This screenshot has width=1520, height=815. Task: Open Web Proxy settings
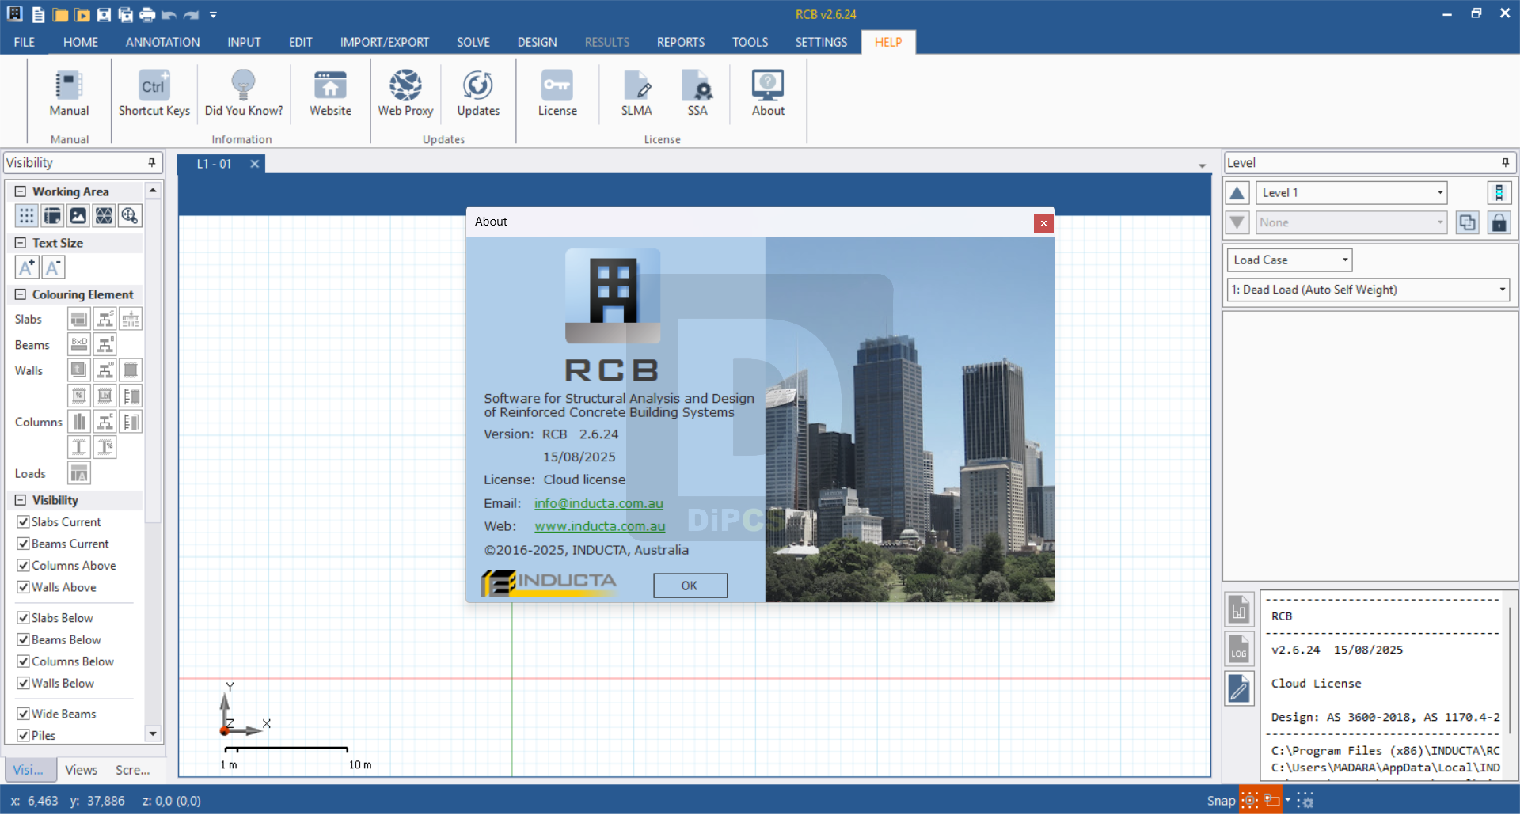pyautogui.click(x=405, y=93)
